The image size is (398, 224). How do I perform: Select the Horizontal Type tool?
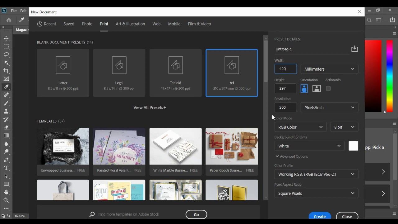(x=6, y=168)
